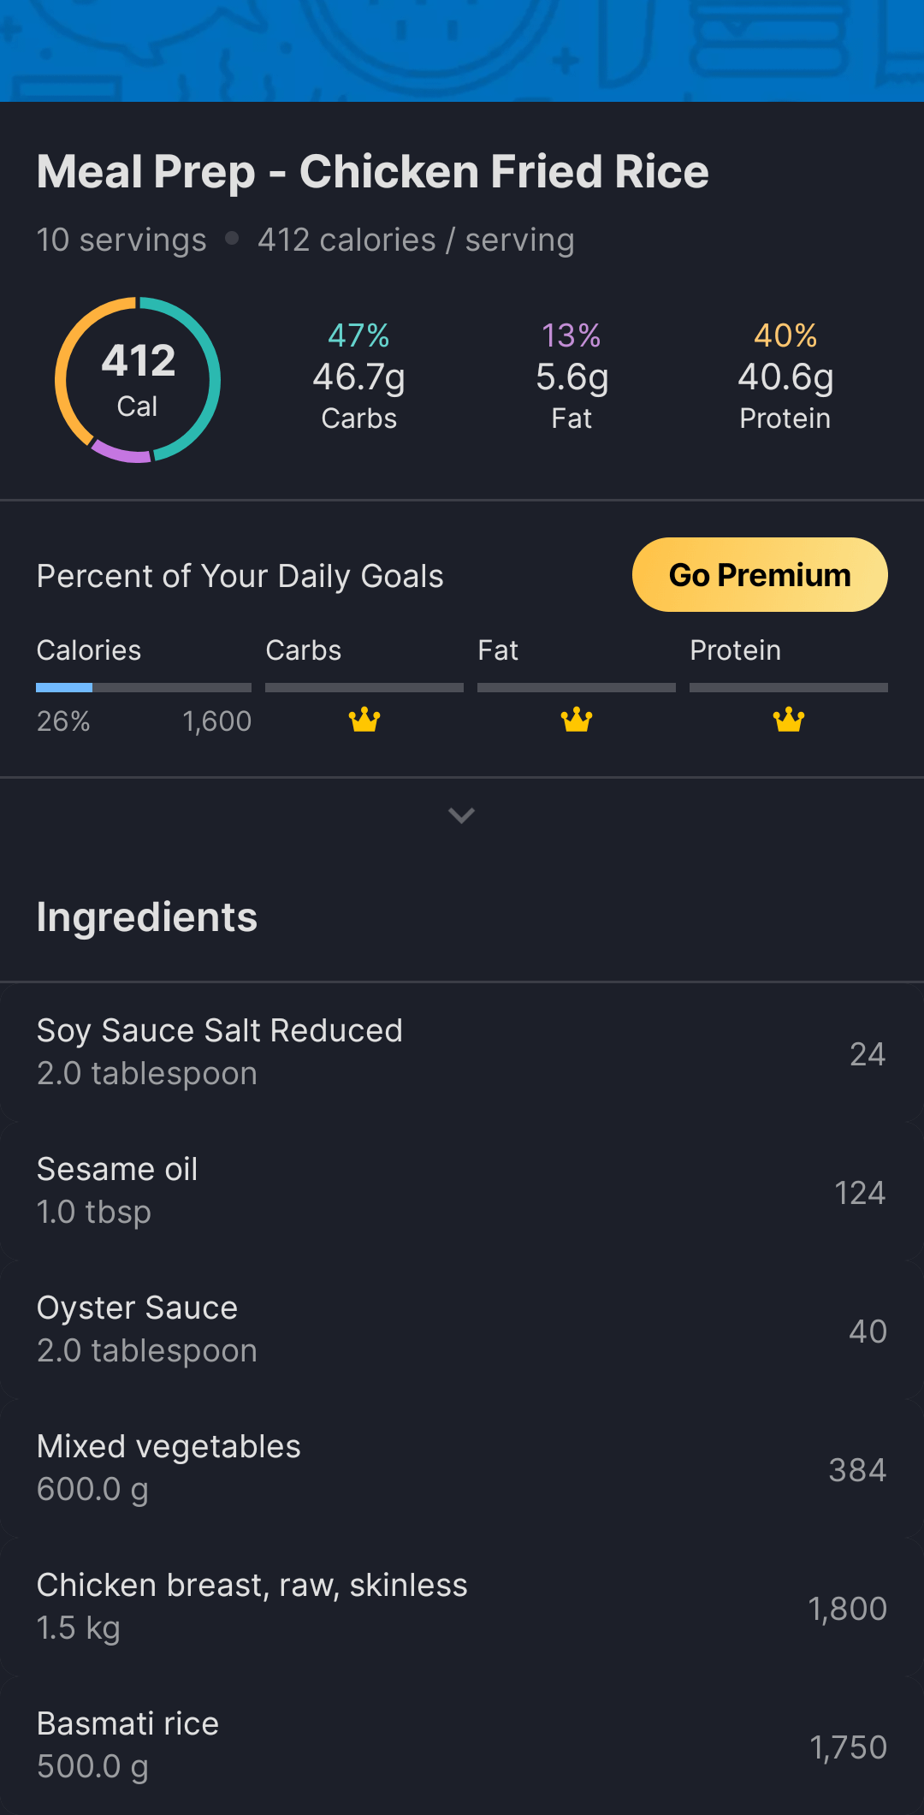Expand daily goals with the chevron arrow
The width and height of the screenshot is (924, 1815).
coord(461,816)
